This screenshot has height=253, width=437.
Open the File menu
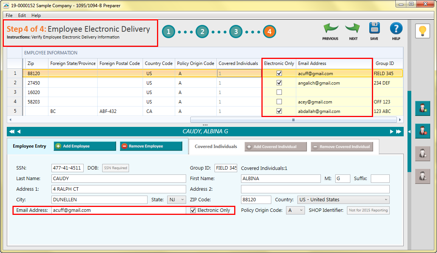9,15
